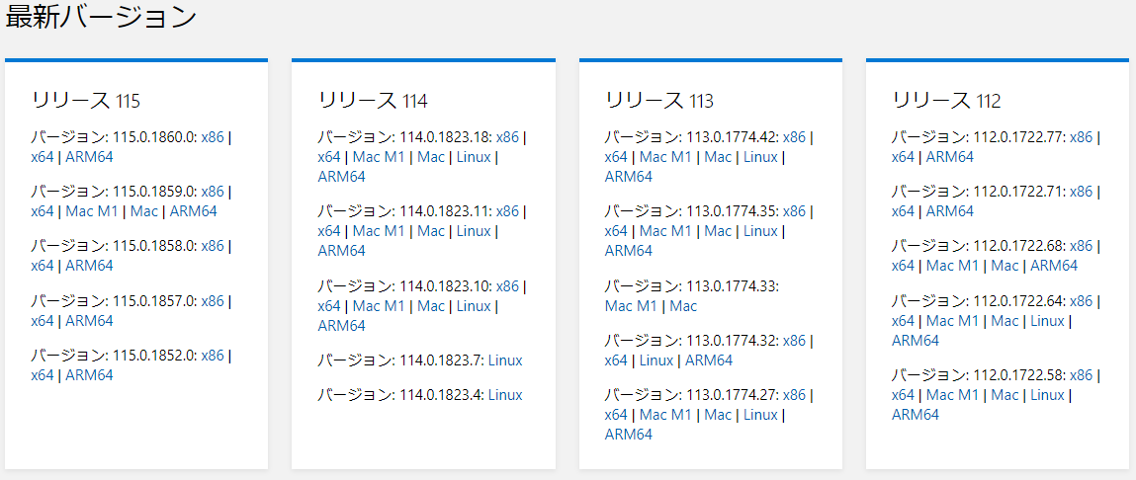The height and width of the screenshot is (480, 1136).
Task: Open x86 link for version 114.0.1823.18
Action: click(x=507, y=137)
